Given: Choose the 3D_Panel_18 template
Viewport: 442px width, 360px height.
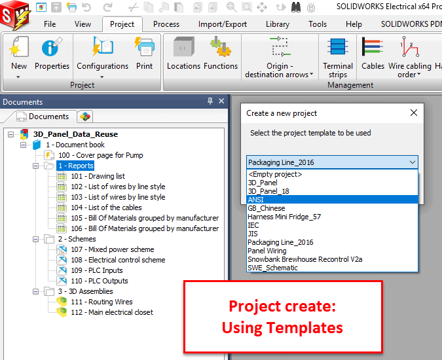Looking at the screenshot, I should pyautogui.click(x=332, y=191).
